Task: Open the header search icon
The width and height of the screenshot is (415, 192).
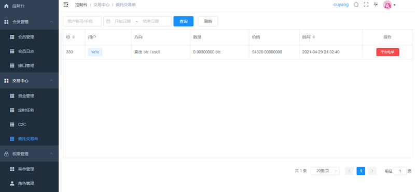Action: click(356, 5)
